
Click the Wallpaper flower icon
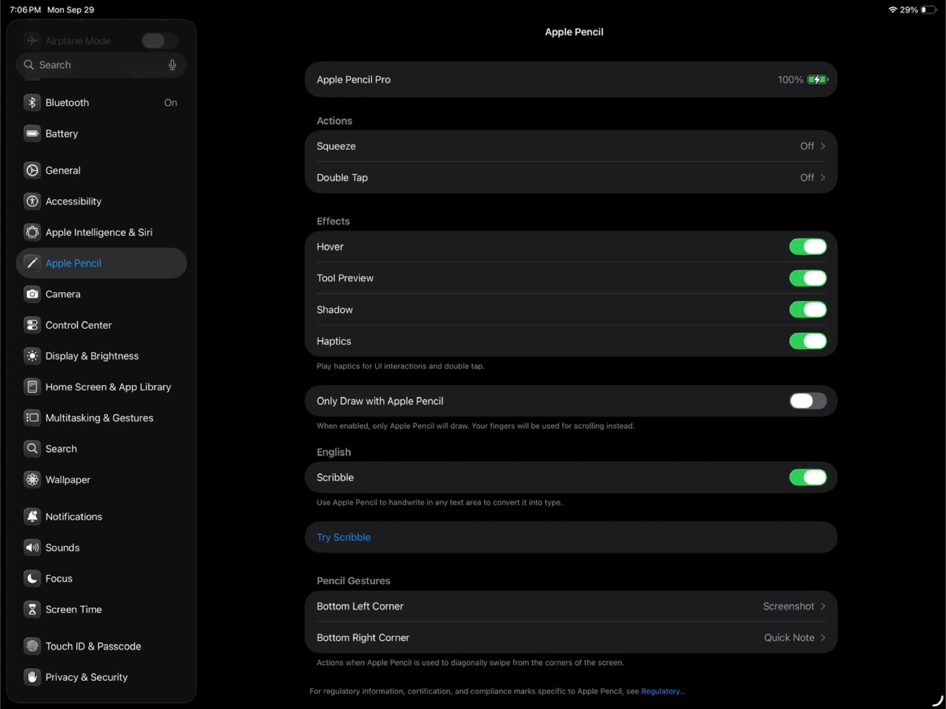point(32,480)
